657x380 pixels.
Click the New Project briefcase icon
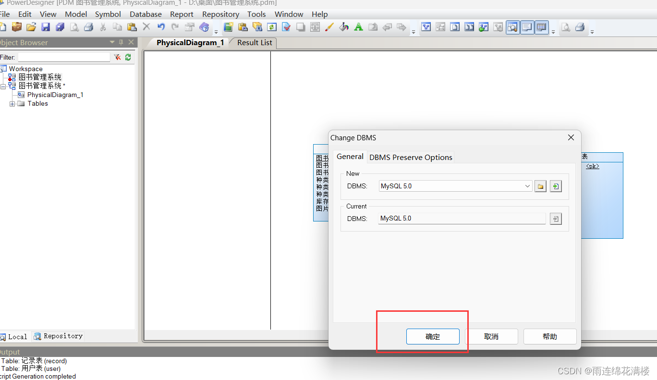(17, 27)
